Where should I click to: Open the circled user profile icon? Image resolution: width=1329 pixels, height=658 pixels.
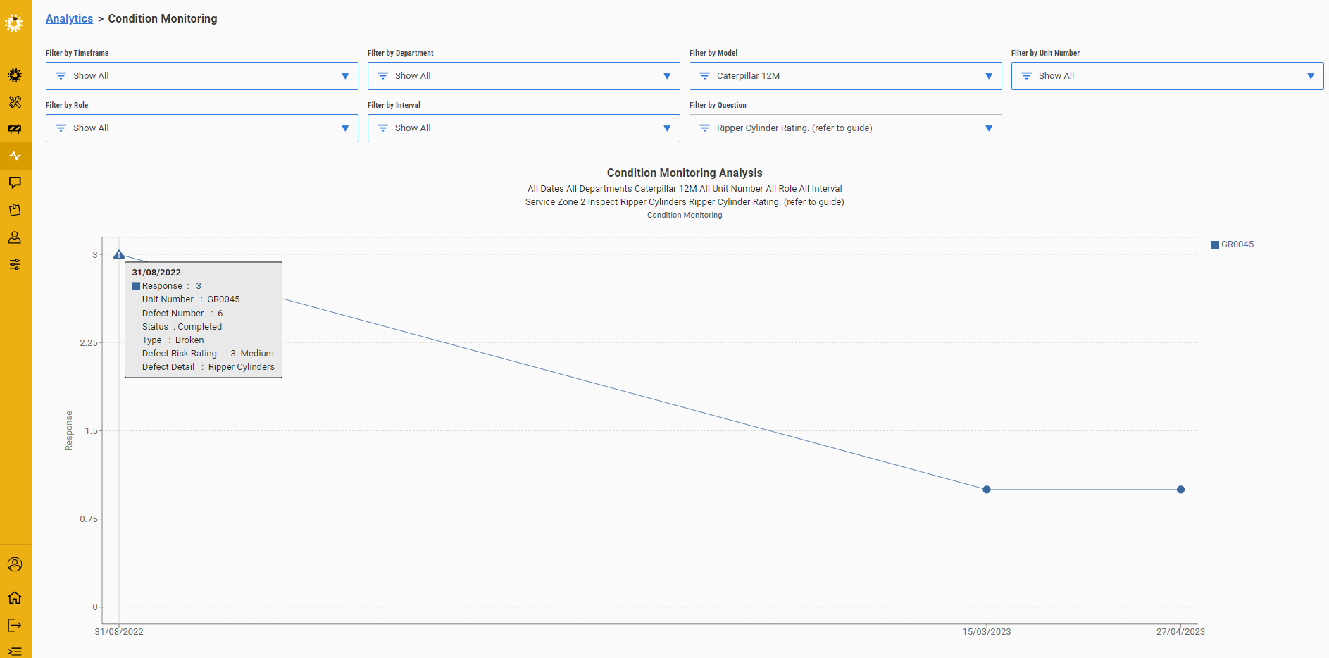[15, 564]
